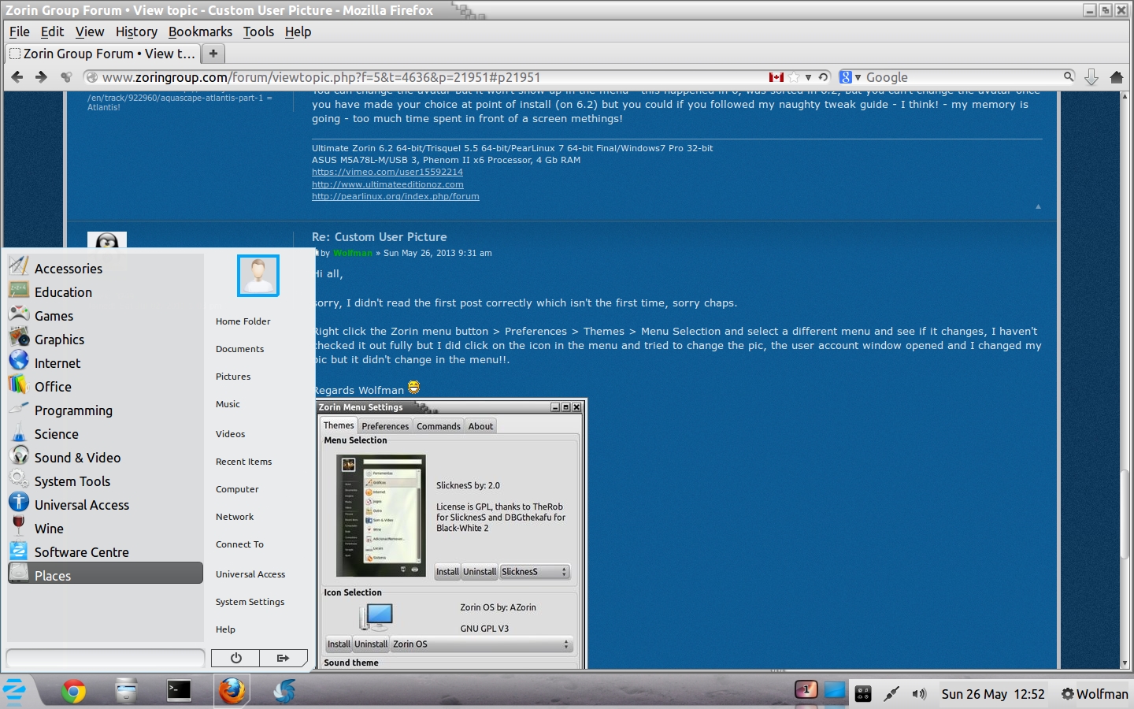Click the Zorin start menu button
Image resolution: width=1134 pixels, height=709 pixels.
click(15, 692)
